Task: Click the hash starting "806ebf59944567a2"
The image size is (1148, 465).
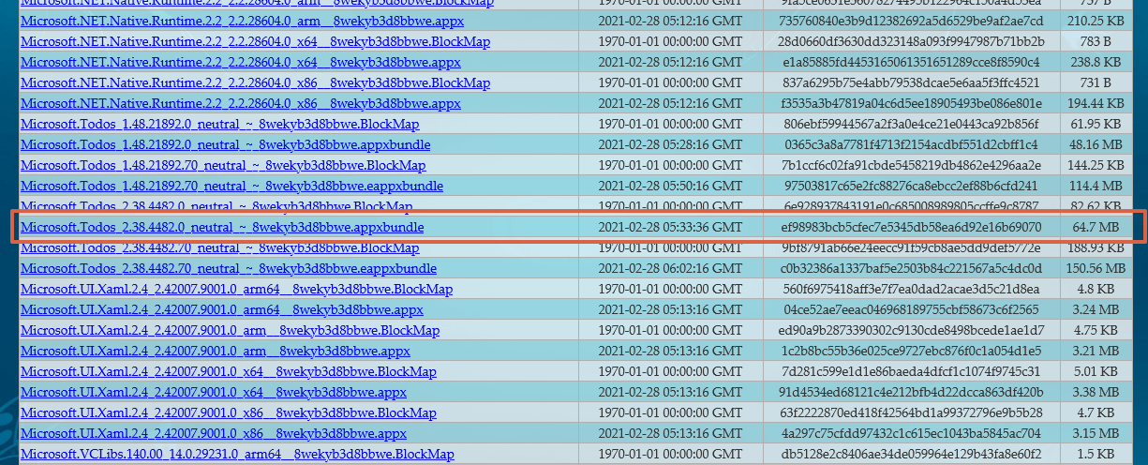Action: [911, 124]
